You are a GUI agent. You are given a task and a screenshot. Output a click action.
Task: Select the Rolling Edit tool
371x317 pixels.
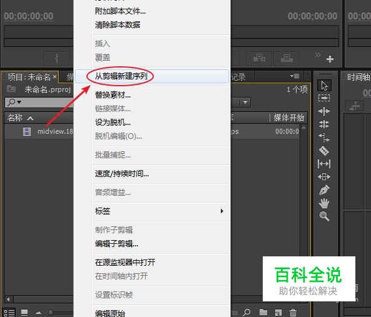[324, 124]
